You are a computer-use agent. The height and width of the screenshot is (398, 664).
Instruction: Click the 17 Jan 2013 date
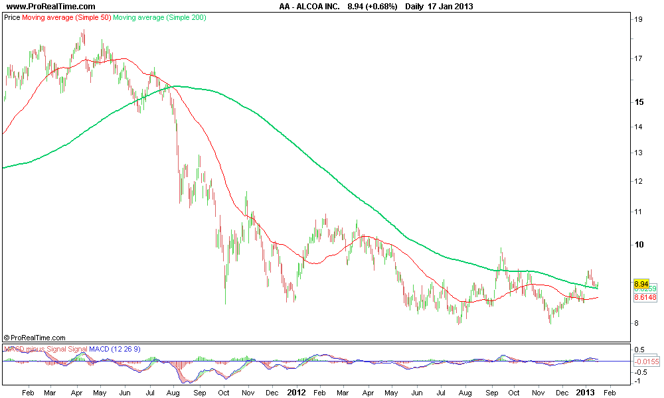450,7
